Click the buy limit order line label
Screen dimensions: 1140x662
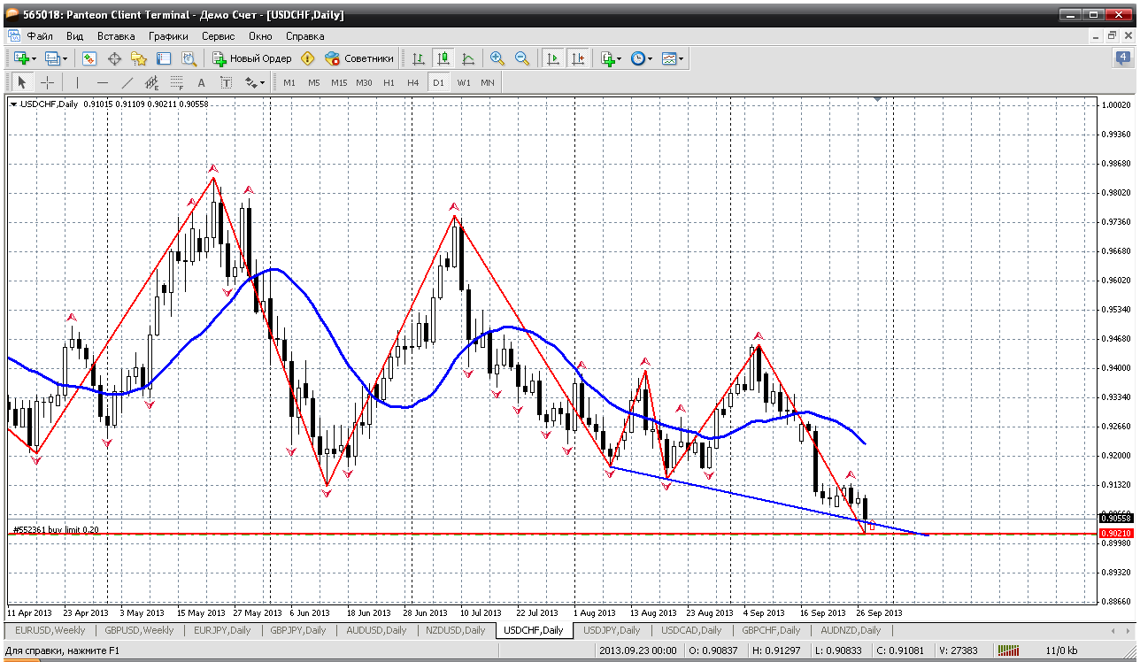click(57, 529)
